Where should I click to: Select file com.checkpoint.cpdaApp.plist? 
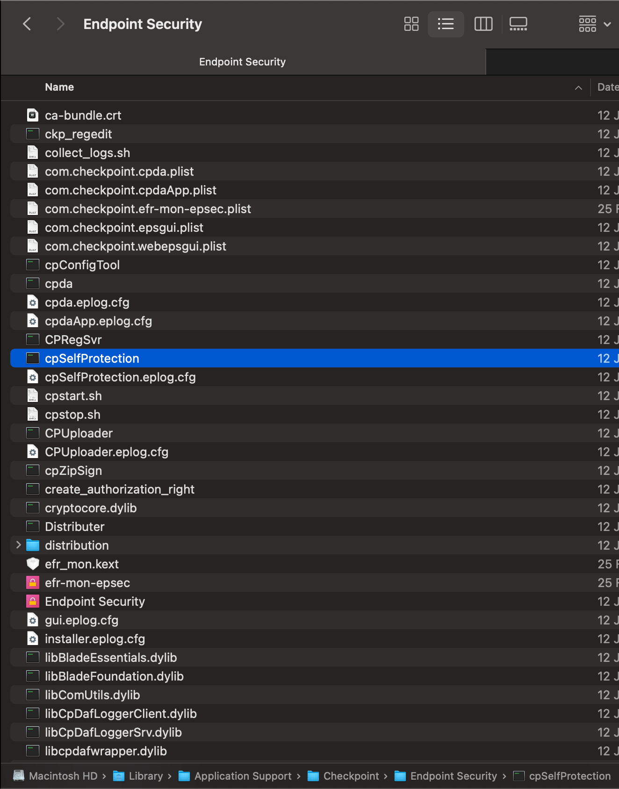(x=315, y=190)
